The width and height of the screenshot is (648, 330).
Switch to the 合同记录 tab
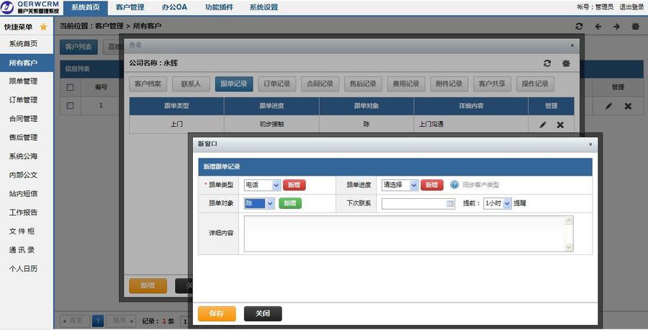(x=320, y=84)
